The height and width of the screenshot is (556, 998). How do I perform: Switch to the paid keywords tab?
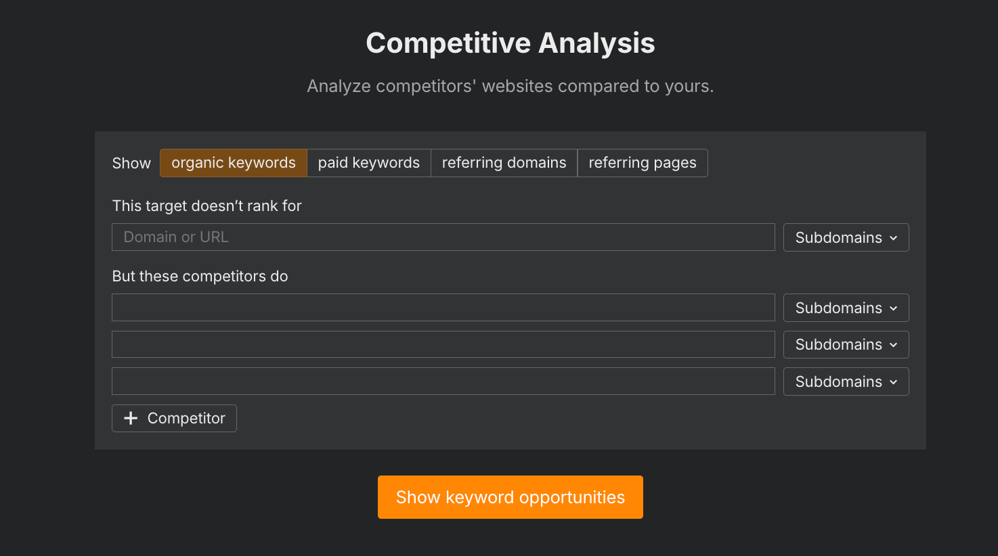click(x=369, y=162)
